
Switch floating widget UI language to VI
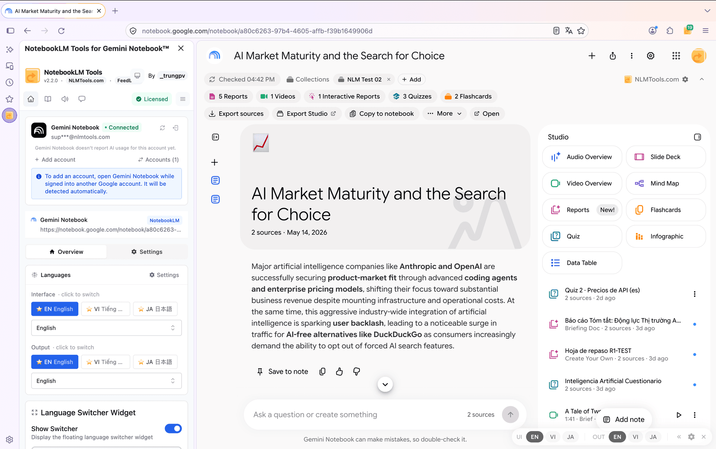click(553, 437)
